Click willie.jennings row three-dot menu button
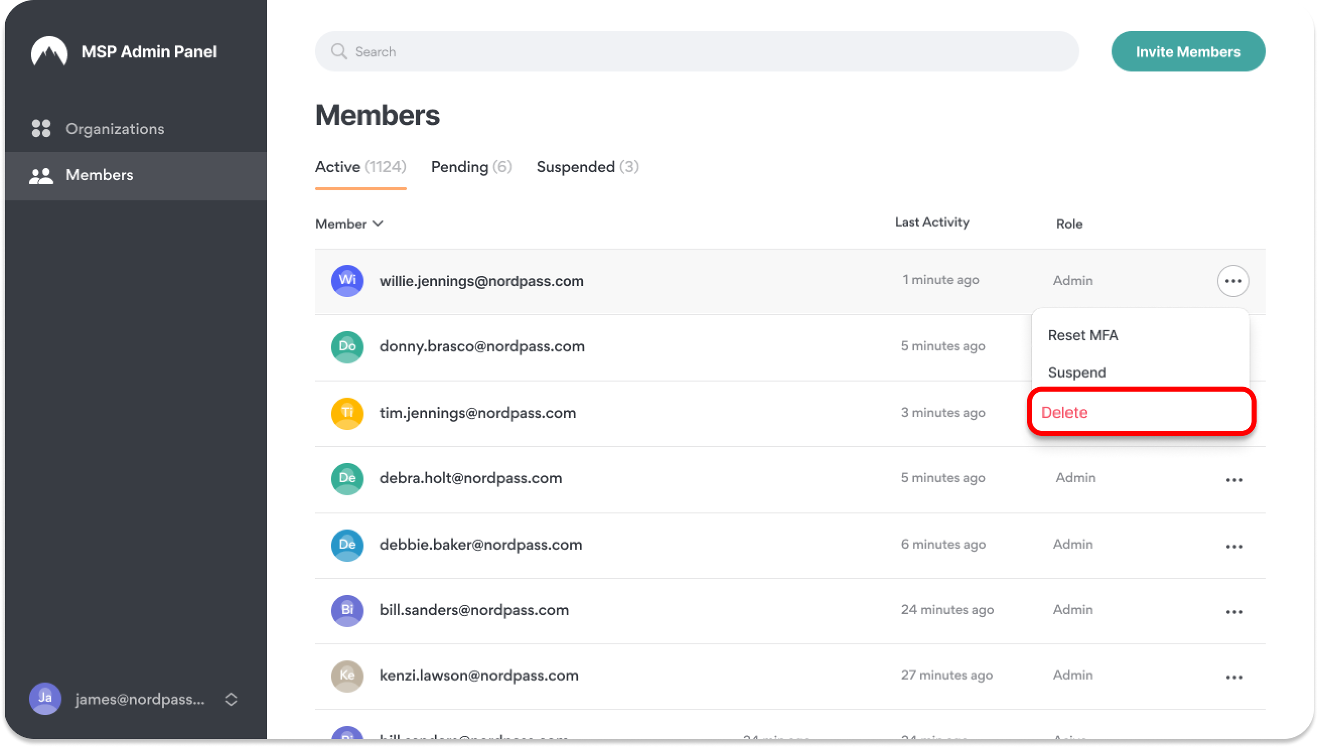 click(x=1233, y=281)
